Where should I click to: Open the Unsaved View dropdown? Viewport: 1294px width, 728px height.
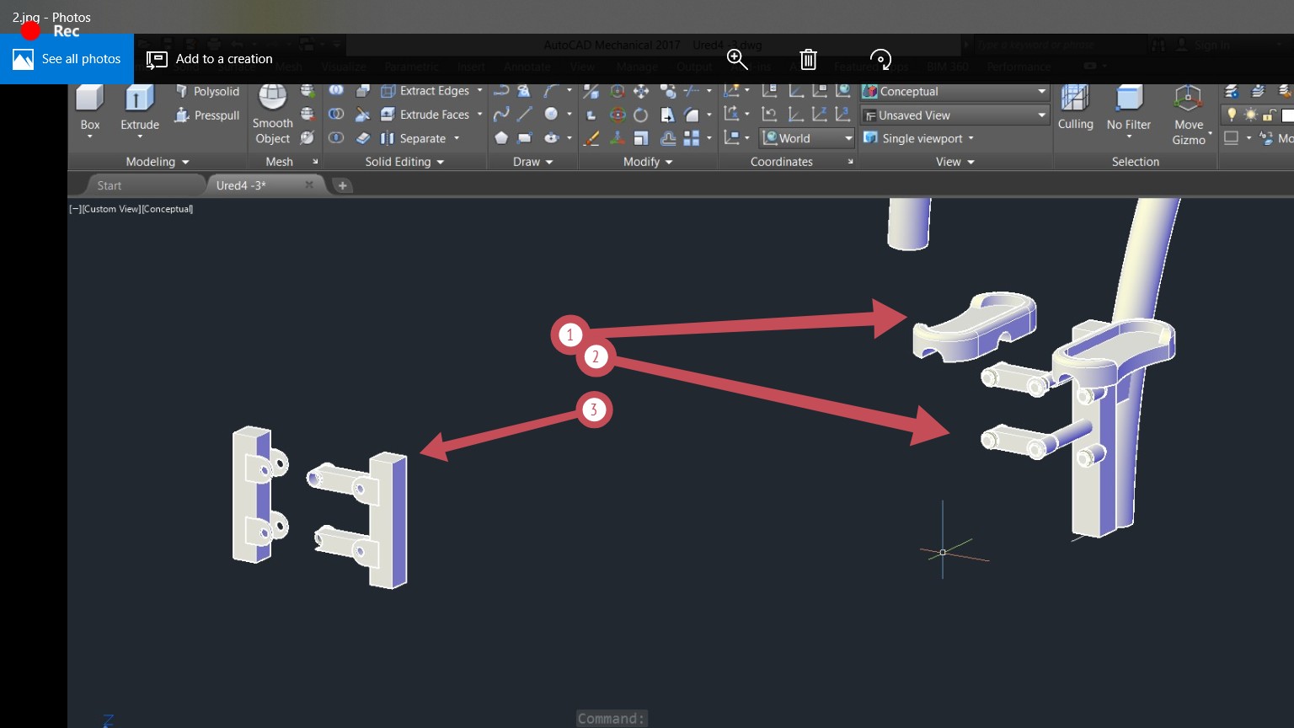[954, 115]
